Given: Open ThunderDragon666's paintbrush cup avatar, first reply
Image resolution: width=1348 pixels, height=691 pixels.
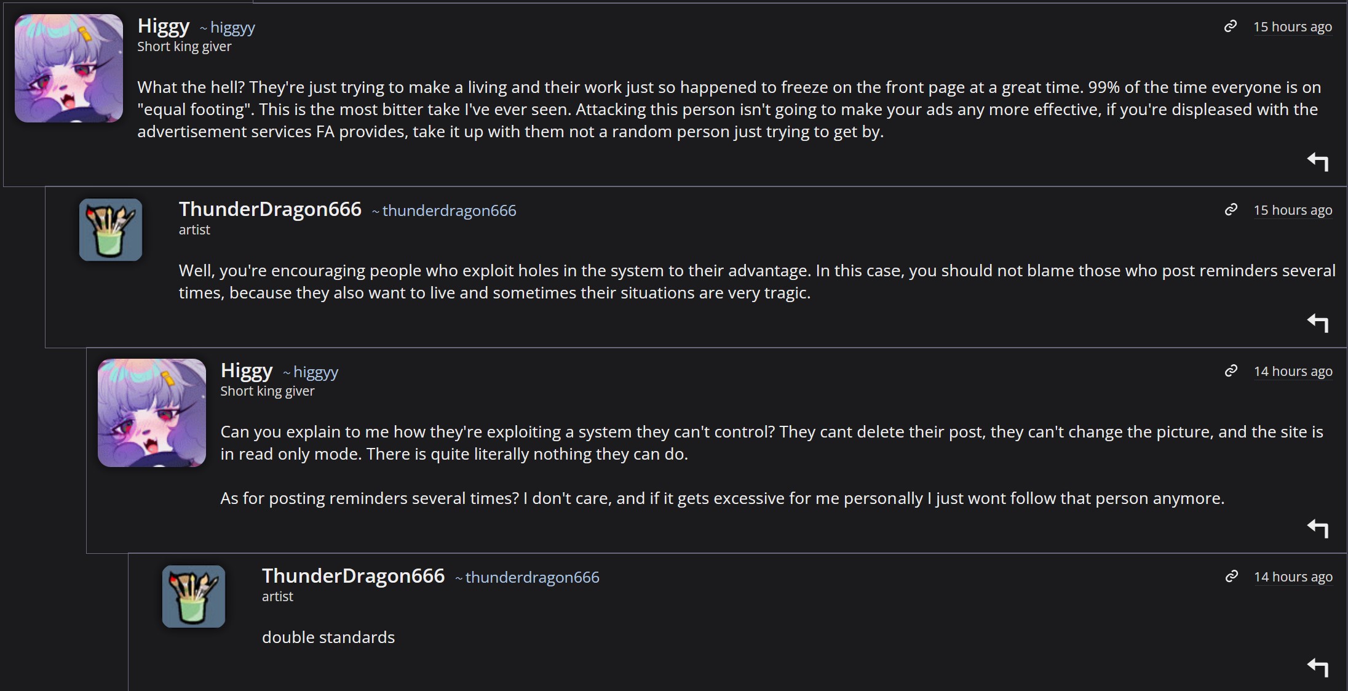Looking at the screenshot, I should point(111,230).
